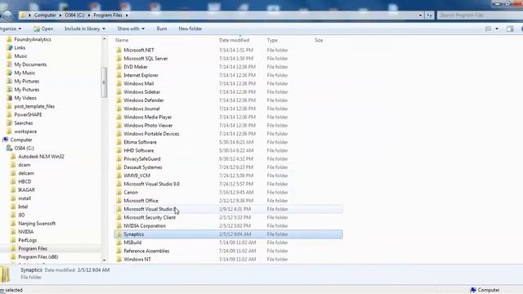Click OS64 (C:) in the address breadcrumb
Screen dimensions: 523x294
coord(74,16)
